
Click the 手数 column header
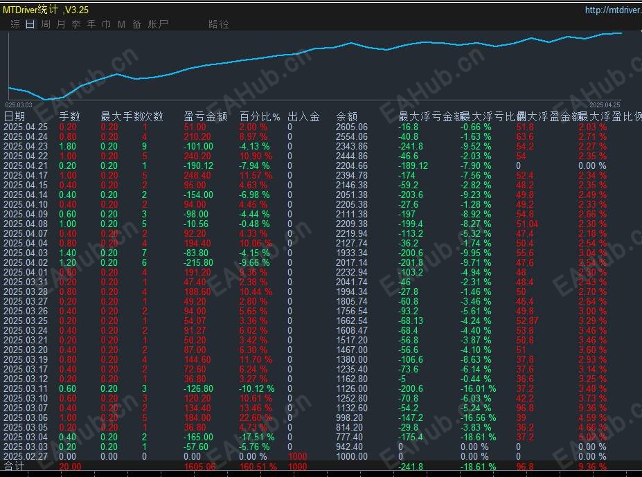tap(70, 117)
